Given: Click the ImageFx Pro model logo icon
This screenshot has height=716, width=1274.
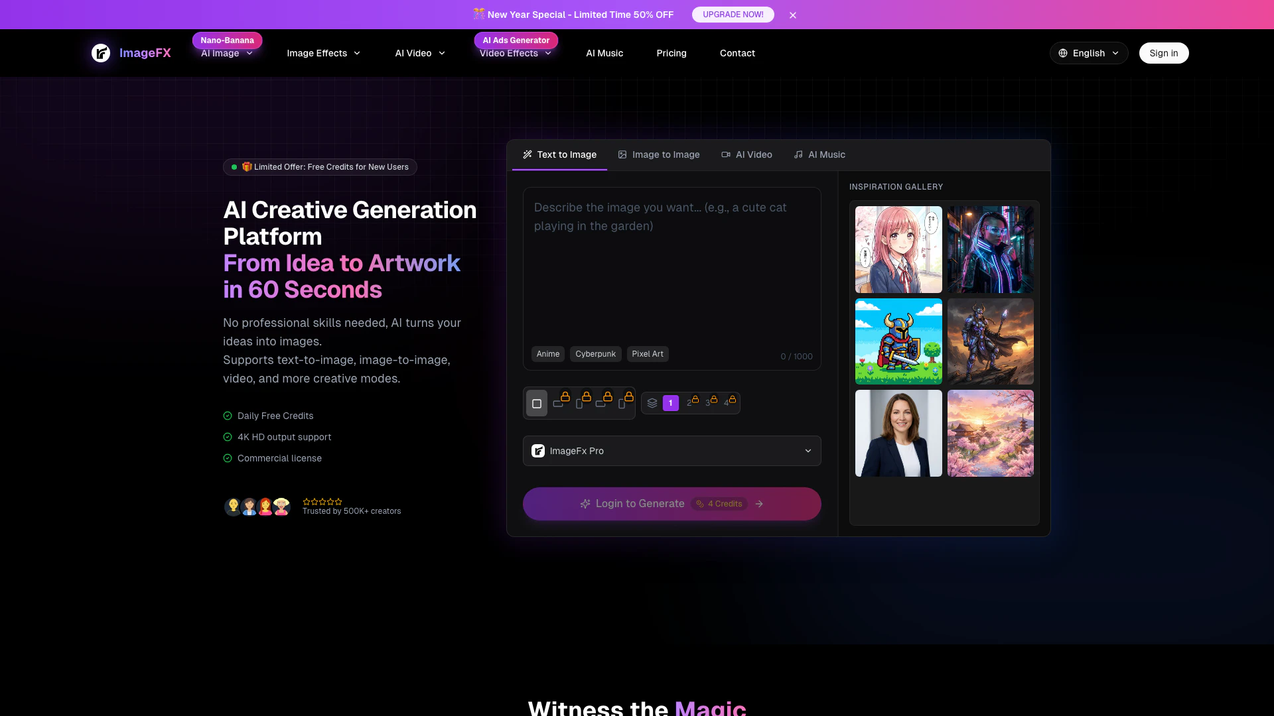Looking at the screenshot, I should click(x=538, y=451).
